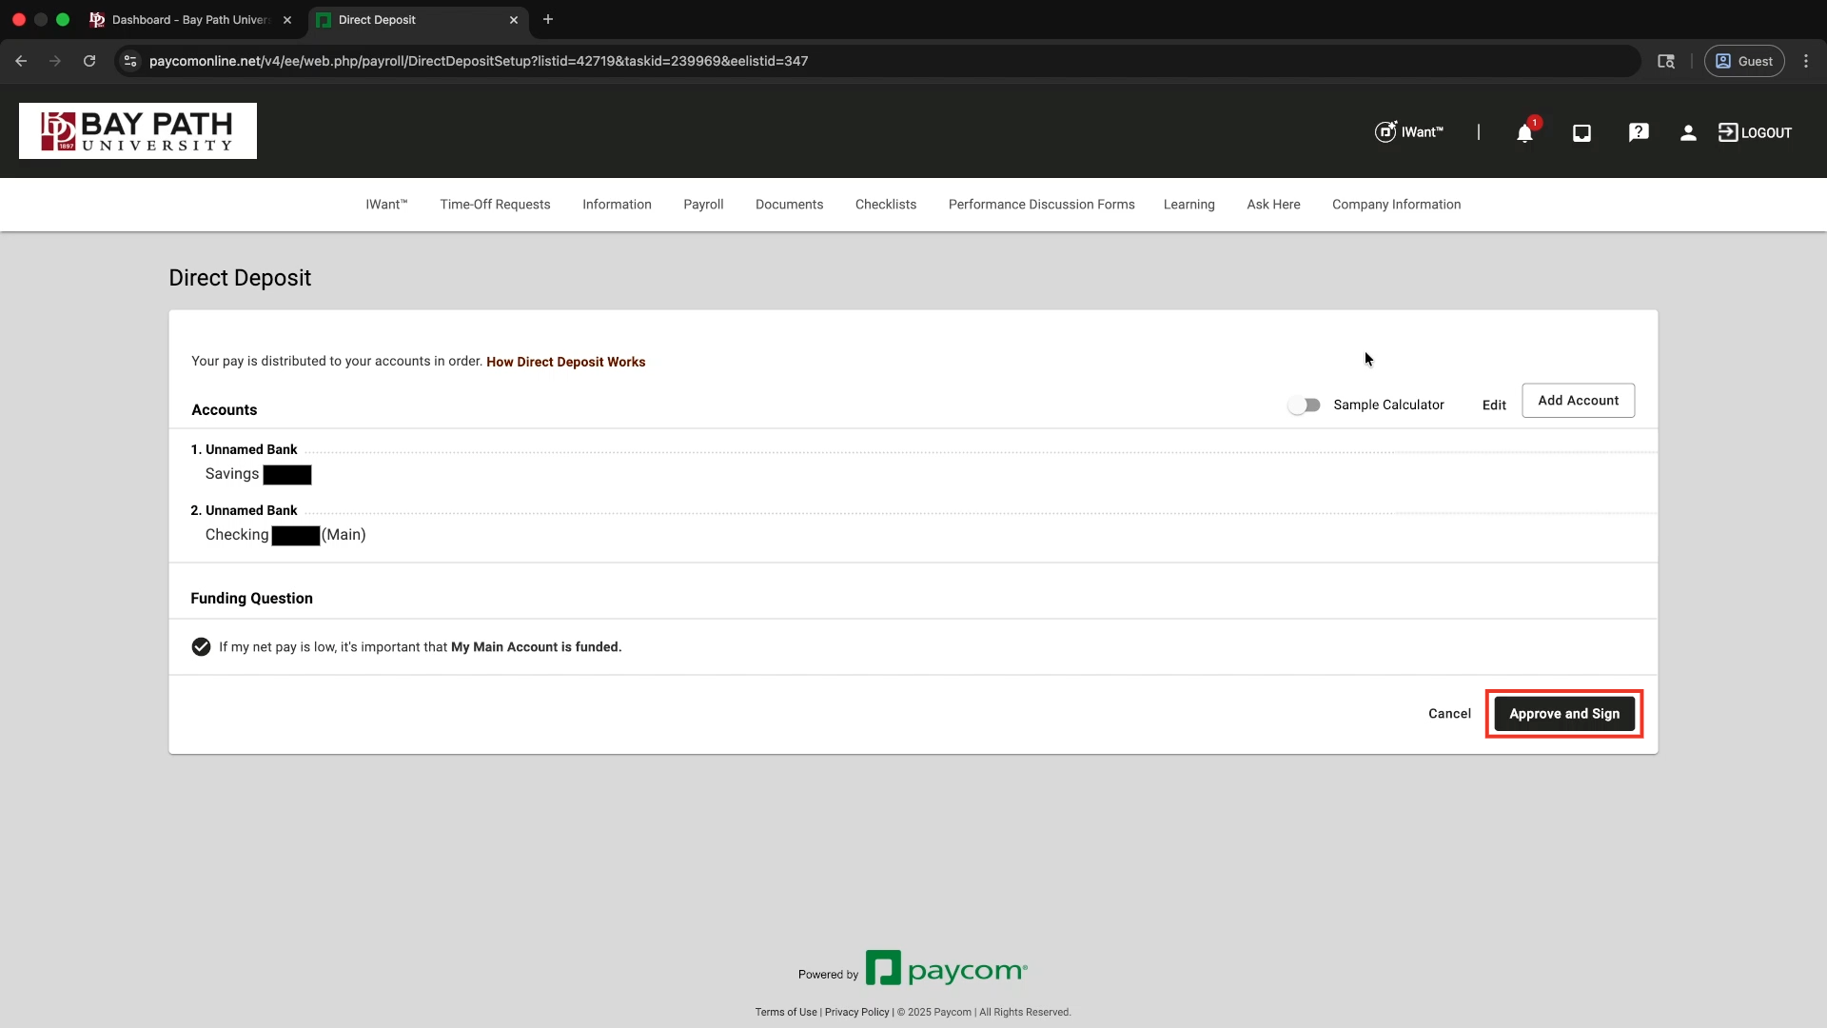Reload the page with refresh icon
Image resolution: width=1827 pixels, height=1028 pixels.
coord(89,61)
